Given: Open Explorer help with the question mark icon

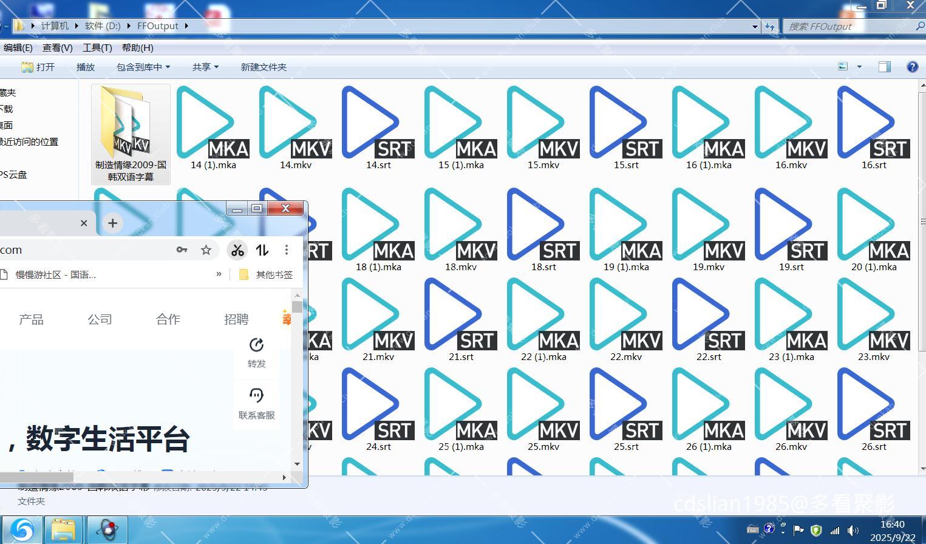Looking at the screenshot, I should point(912,67).
